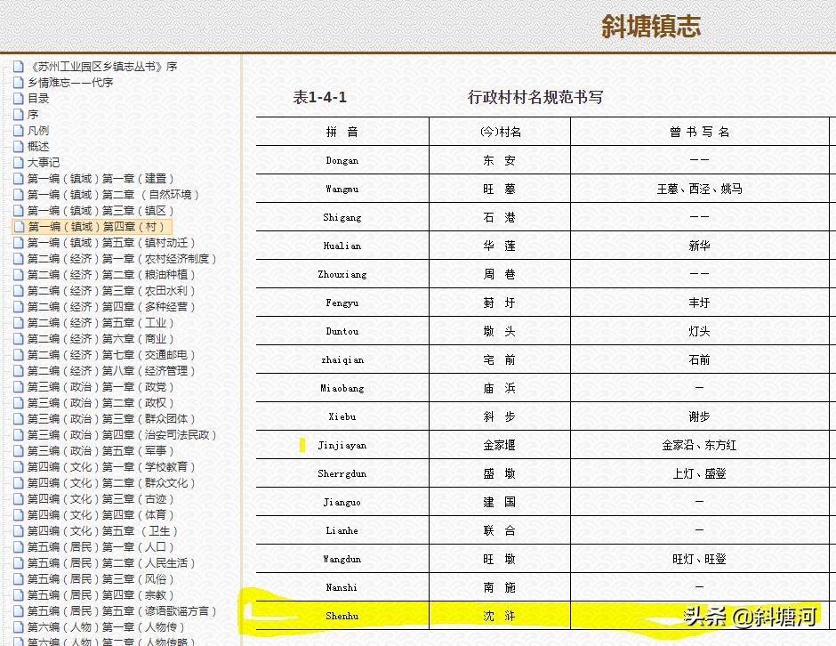Viewport: 836px width, 646px height.
Task: Click the 金家堰 village name cell
Action: [x=499, y=445]
